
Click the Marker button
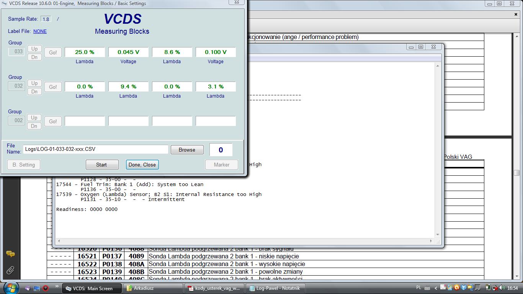(x=222, y=165)
